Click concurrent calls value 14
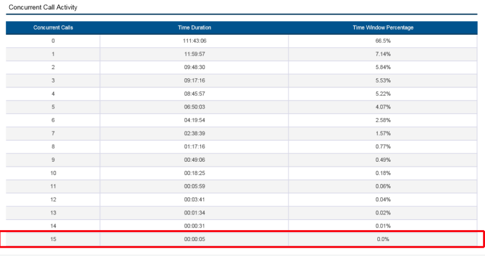Viewport: 485px width, 256px height. [53, 226]
